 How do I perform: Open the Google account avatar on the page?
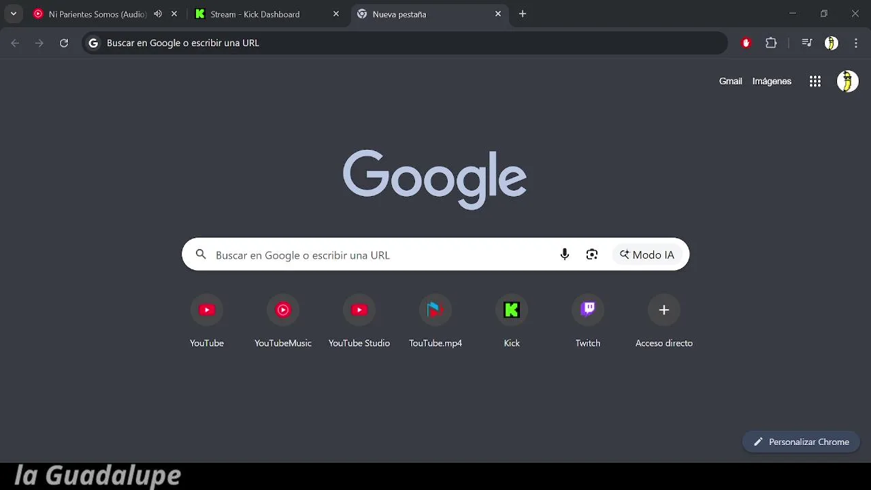click(847, 82)
